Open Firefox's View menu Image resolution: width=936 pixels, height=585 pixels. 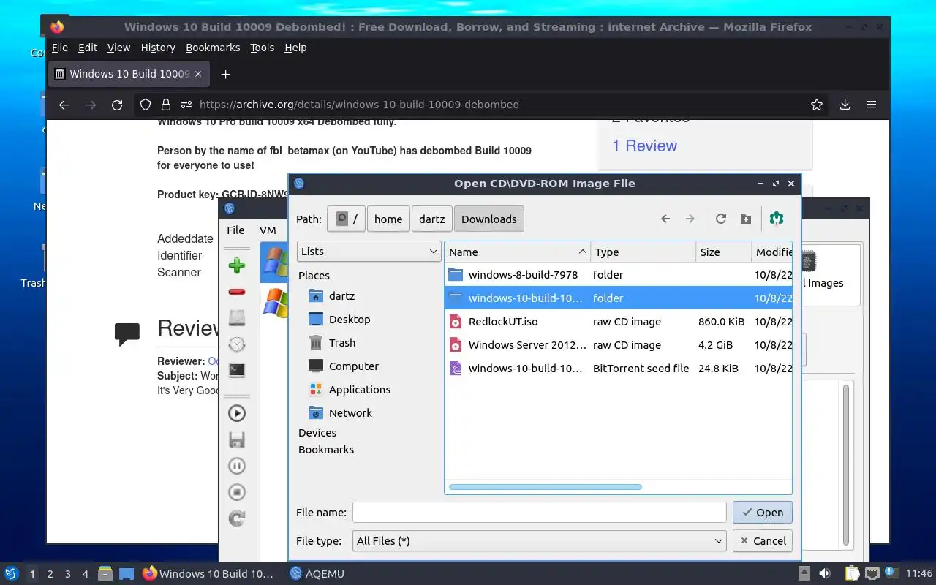118,48
